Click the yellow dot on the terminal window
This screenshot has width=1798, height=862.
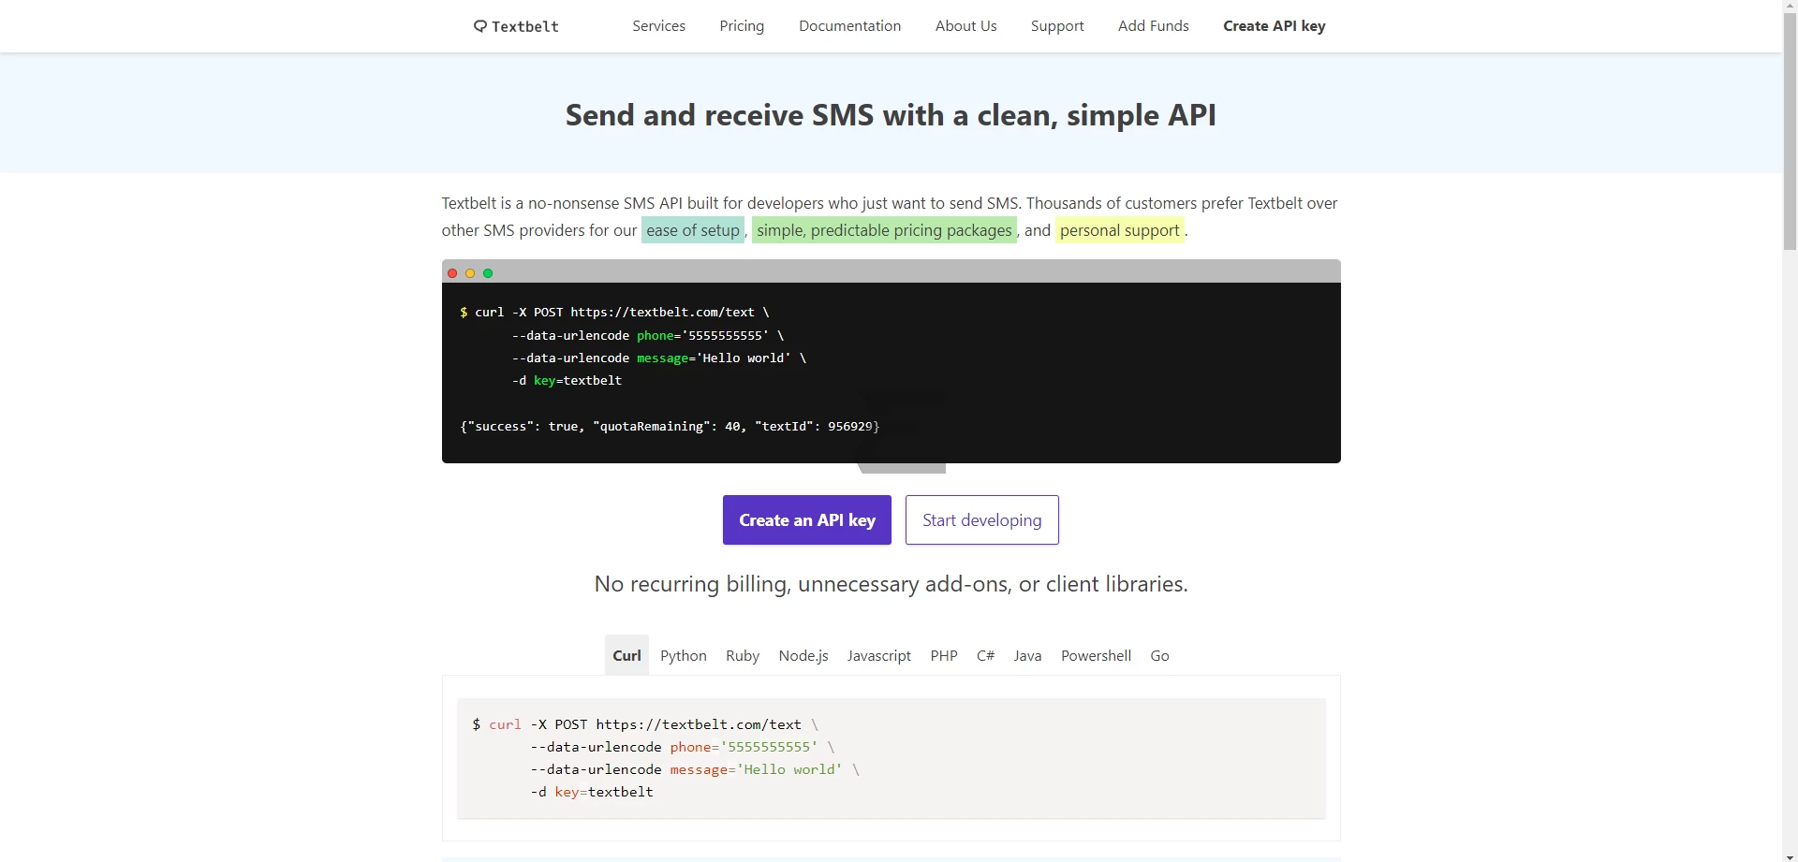470,273
